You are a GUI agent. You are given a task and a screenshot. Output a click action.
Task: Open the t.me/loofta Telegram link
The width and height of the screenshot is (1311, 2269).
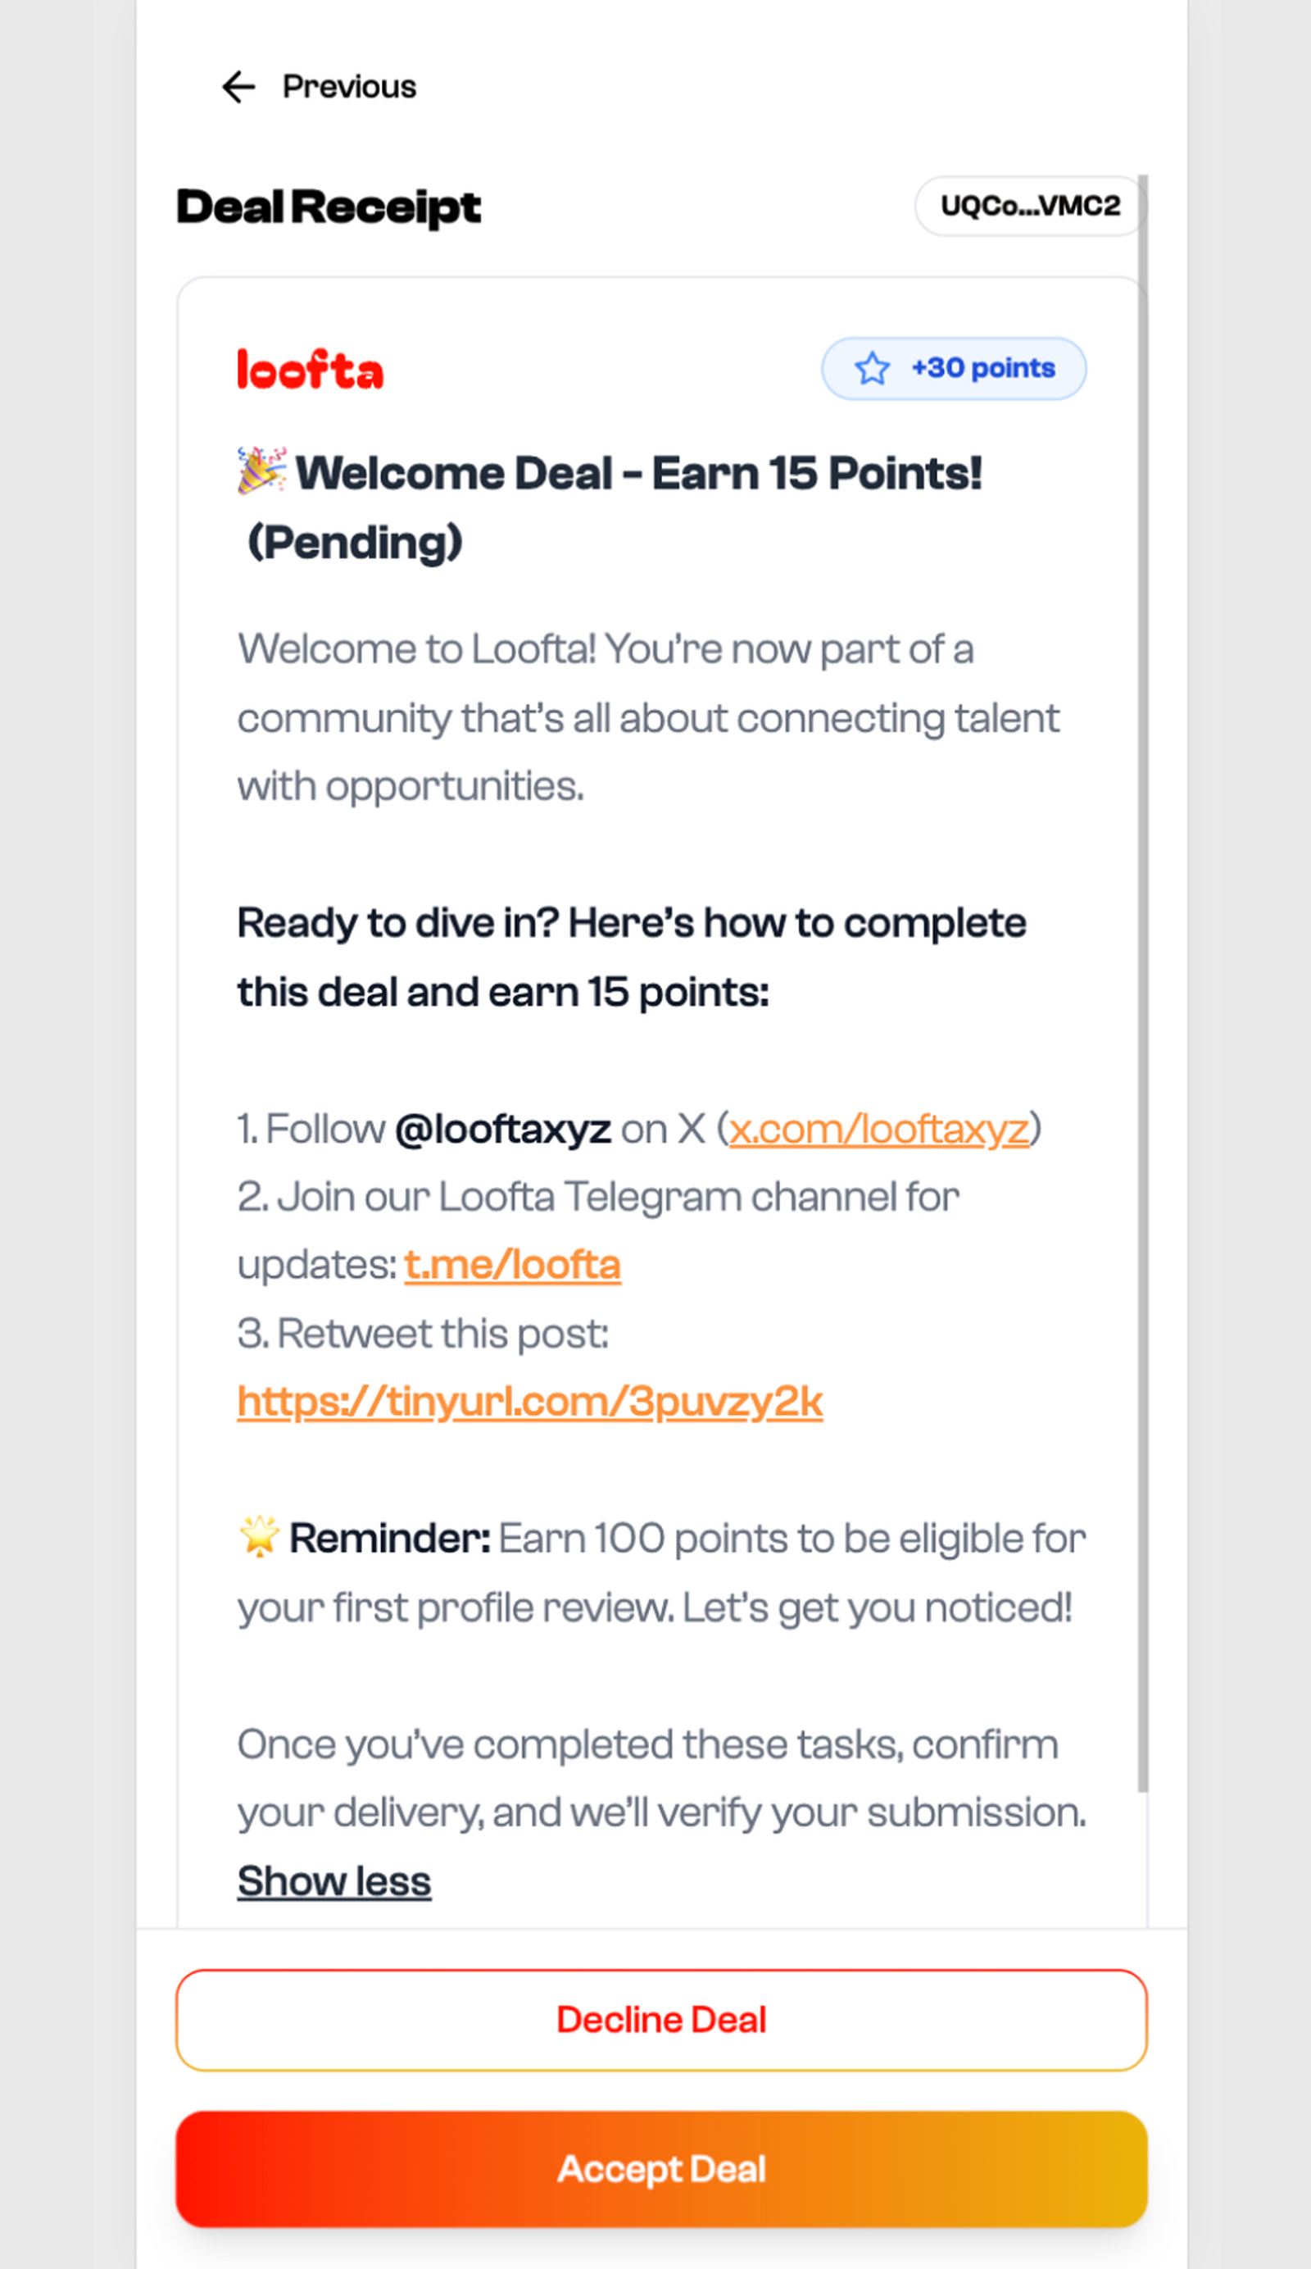(x=512, y=1265)
